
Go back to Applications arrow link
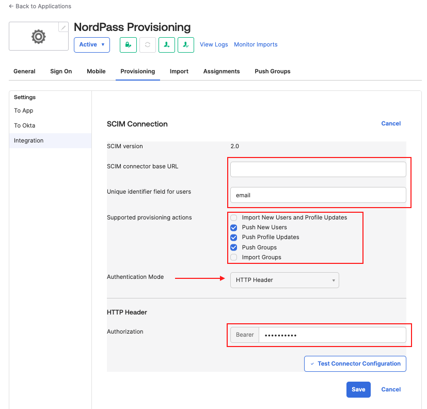[40, 6]
